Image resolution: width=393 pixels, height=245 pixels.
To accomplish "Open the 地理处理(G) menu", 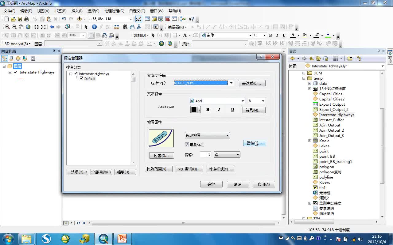I will pos(114,11).
